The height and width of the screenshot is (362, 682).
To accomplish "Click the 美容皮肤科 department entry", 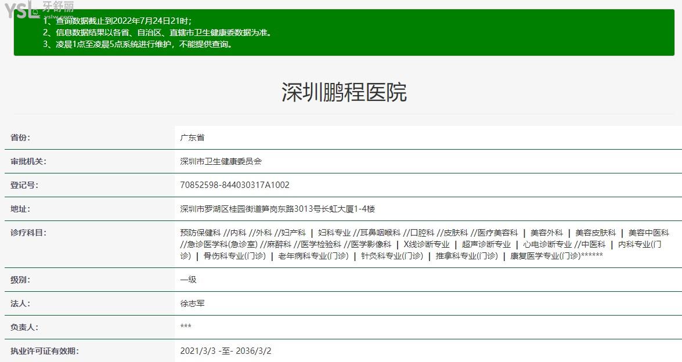I will coord(596,233).
